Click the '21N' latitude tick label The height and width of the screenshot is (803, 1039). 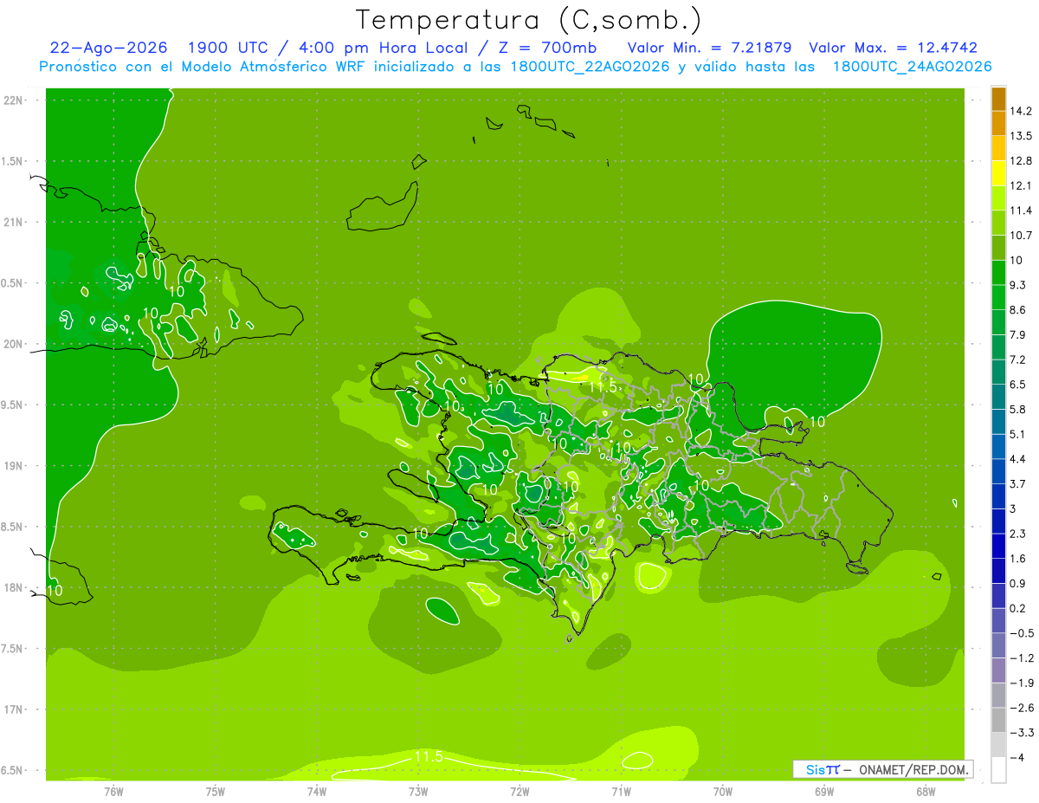tap(13, 222)
